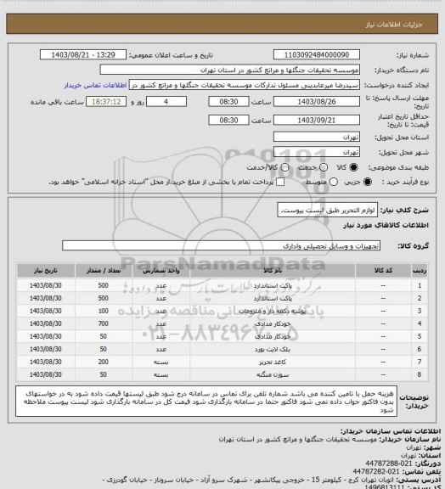Select the متوسط purchase type radio
Viewport: 445px width, 489px height.
point(334,182)
